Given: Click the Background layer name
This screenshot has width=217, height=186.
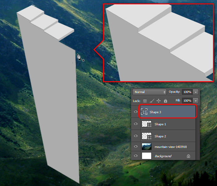Looking at the screenshot, I should 163,156.
